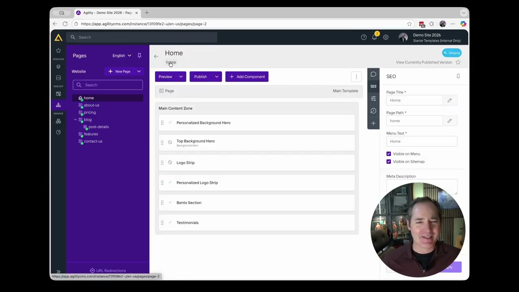
Task: Open the Assets image icon in left rail
Action: [58, 77]
